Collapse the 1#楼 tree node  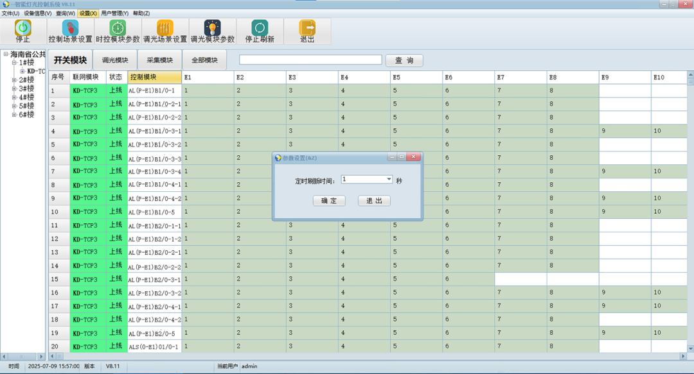point(14,63)
